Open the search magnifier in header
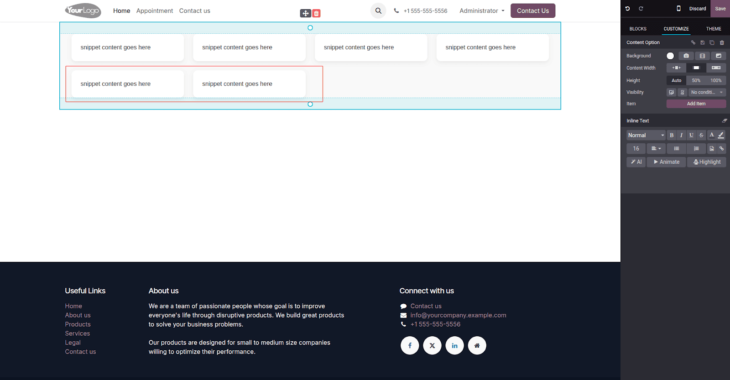Image resolution: width=730 pixels, height=380 pixels. 378,10
